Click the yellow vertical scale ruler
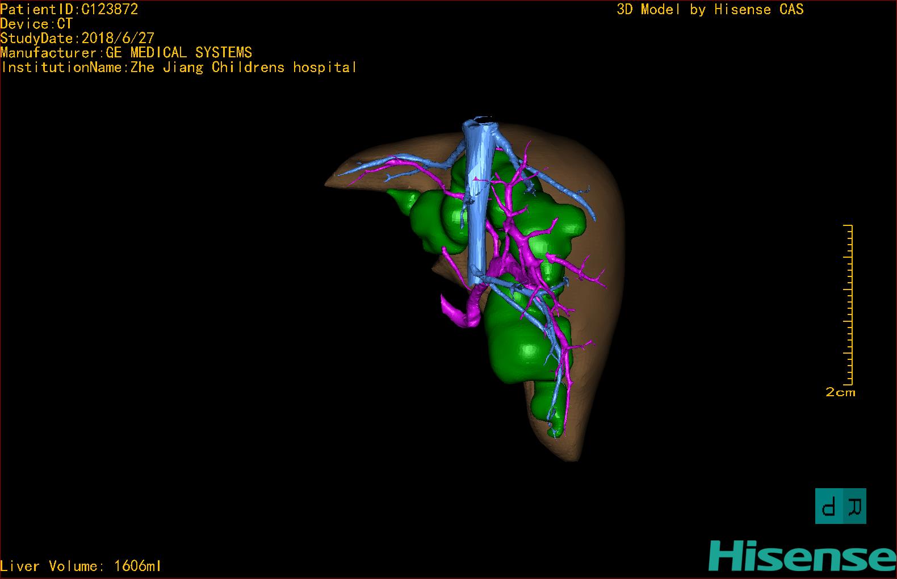Viewport: 897px width, 579px height. click(x=850, y=305)
